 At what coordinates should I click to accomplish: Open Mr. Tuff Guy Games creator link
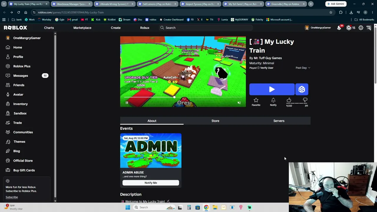click(268, 58)
